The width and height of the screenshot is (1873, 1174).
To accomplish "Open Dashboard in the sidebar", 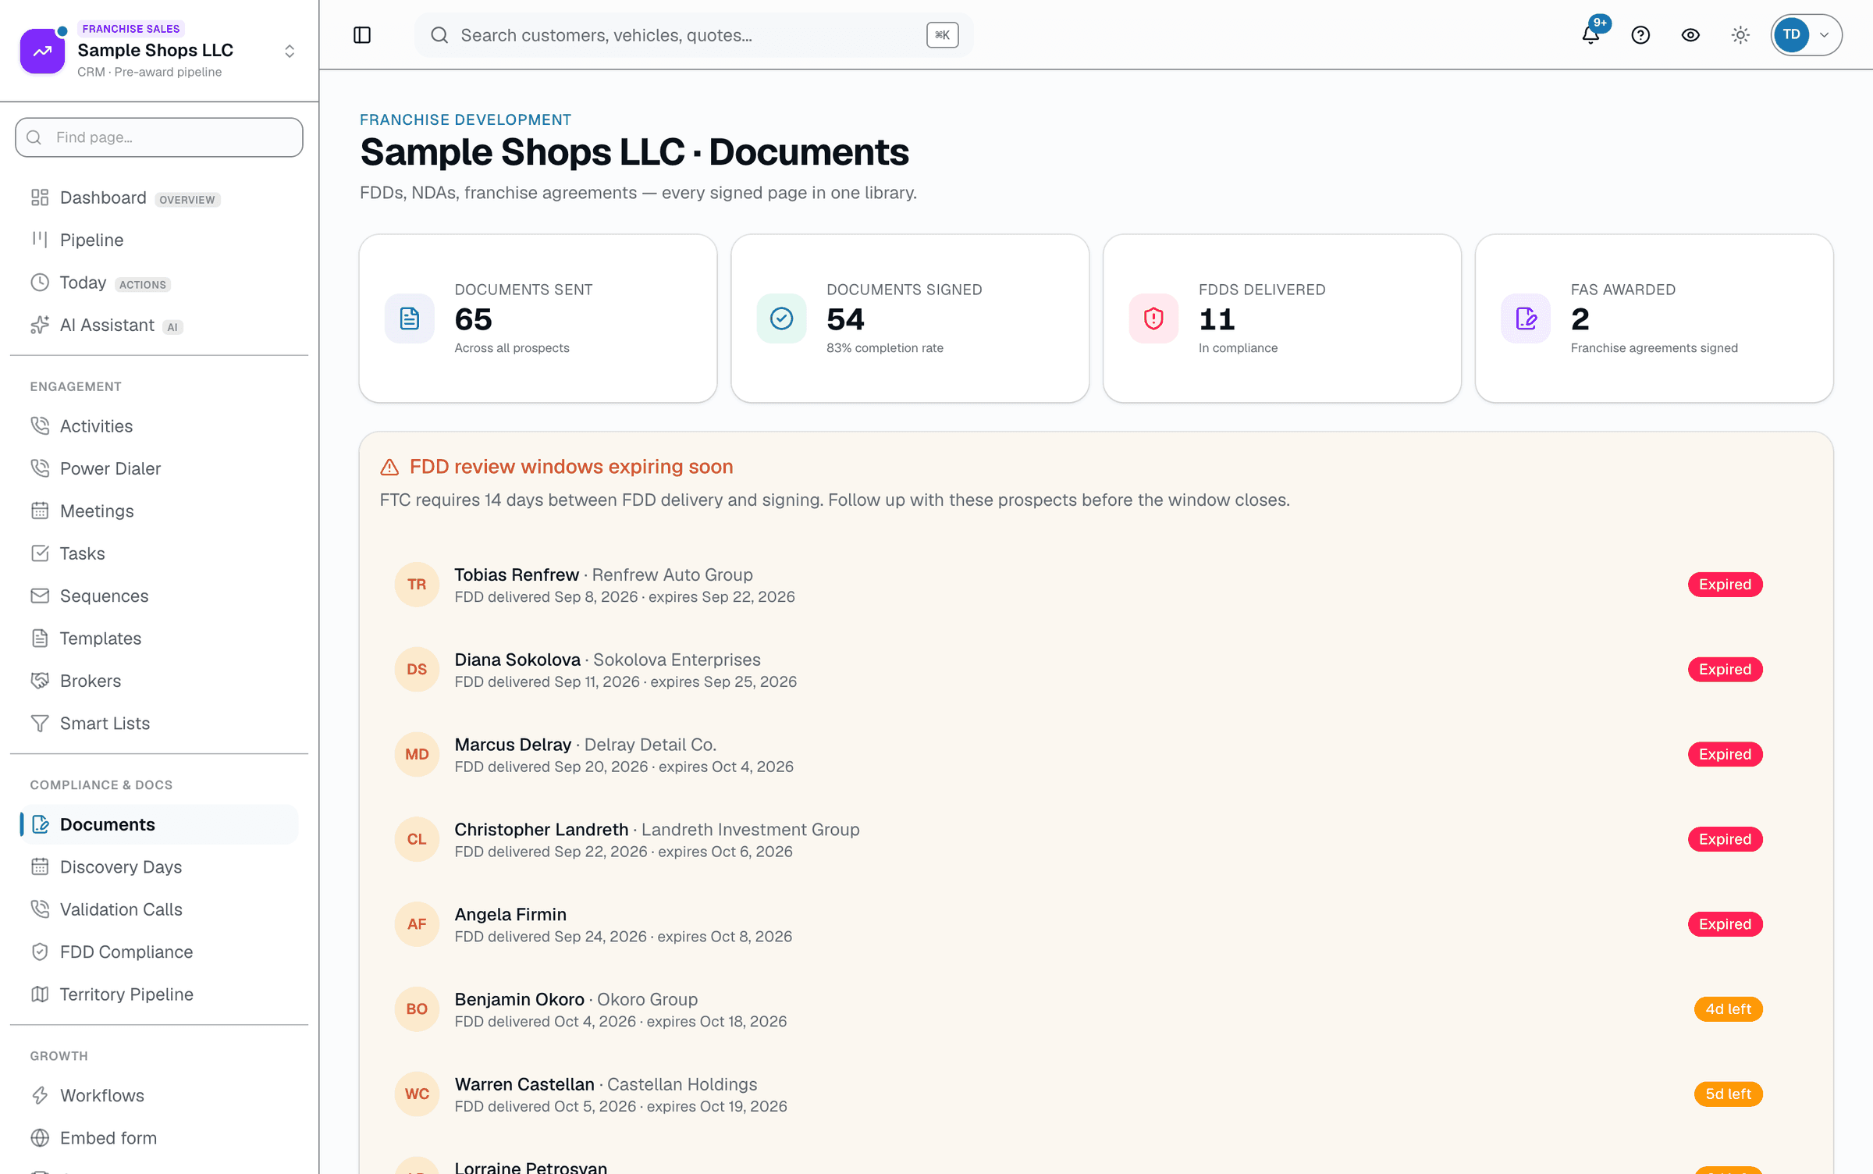I will click(159, 198).
